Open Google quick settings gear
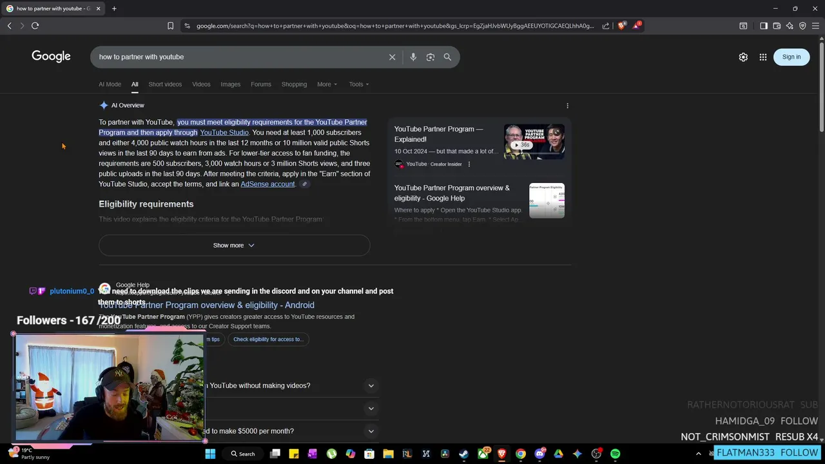This screenshot has height=464, width=825. [x=743, y=57]
